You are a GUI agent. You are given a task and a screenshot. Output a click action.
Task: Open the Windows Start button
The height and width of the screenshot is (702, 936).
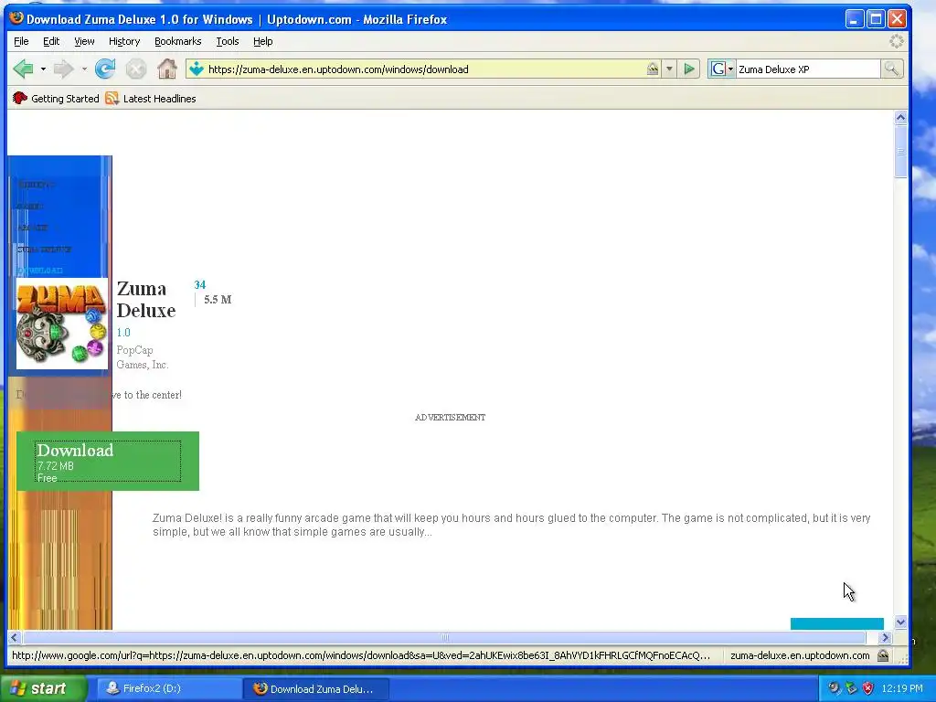pyautogui.click(x=42, y=689)
